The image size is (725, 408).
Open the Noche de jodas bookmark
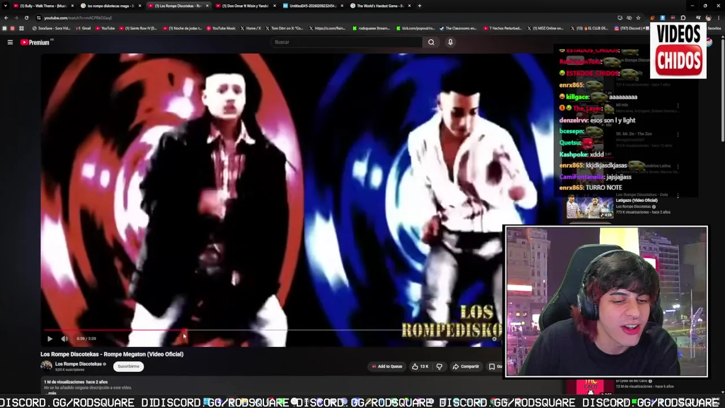pyautogui.click(x=182, y=28)
